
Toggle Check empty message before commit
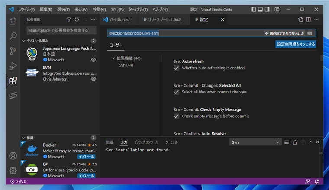click(x=177, y=116)
